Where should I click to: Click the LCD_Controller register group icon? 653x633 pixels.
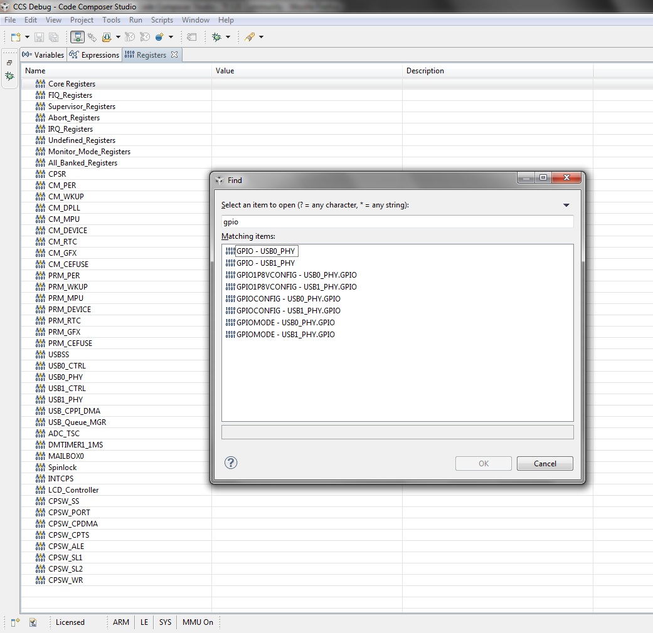pyautogui.click(x=40, y=490)
